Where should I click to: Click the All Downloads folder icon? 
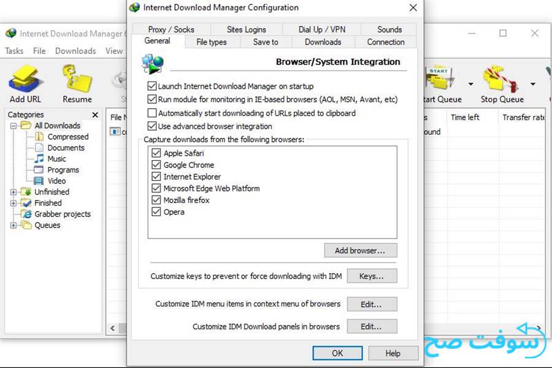pos(26,125)
